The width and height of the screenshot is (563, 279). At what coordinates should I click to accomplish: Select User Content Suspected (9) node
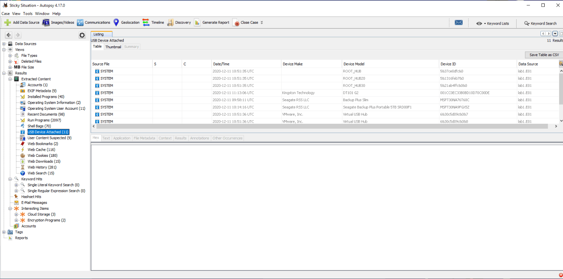49,138
